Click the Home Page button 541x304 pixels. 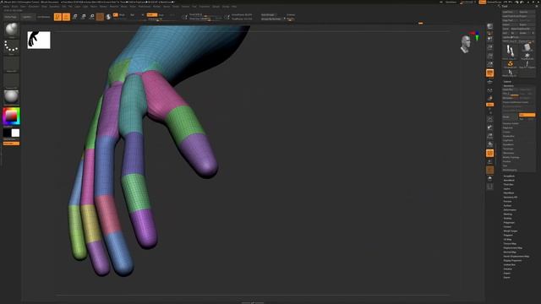click(x=11, y=17)
